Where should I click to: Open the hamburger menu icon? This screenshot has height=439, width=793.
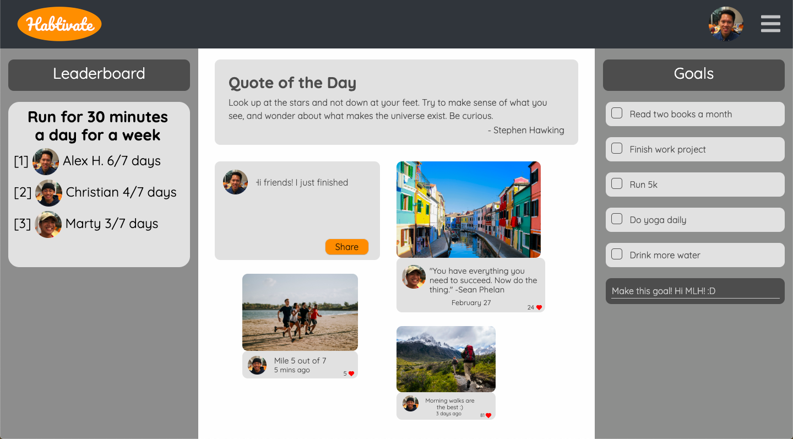770,24
